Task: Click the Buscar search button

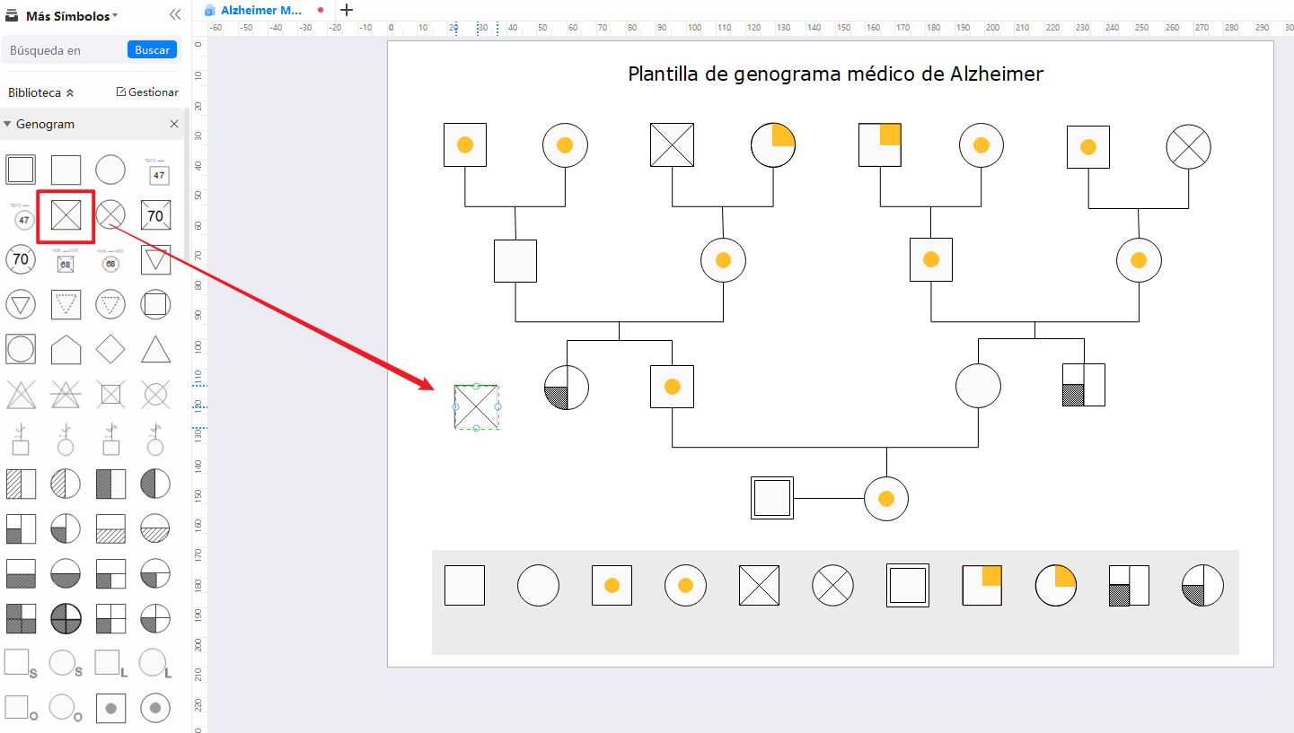Action: [151, 49]
